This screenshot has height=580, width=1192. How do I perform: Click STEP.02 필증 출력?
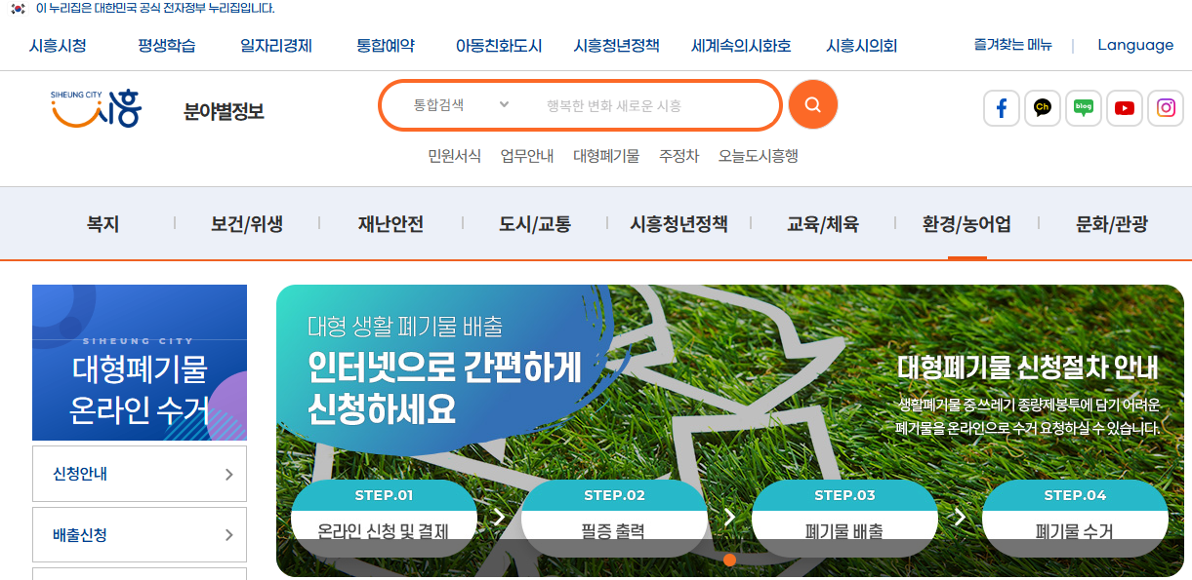point(614,518)
